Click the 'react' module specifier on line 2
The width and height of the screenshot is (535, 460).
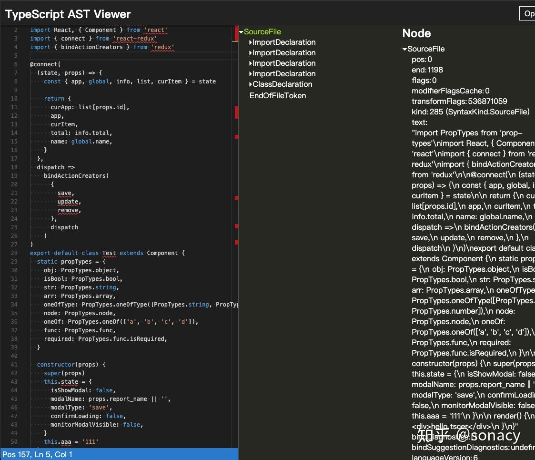click(156, 30)
